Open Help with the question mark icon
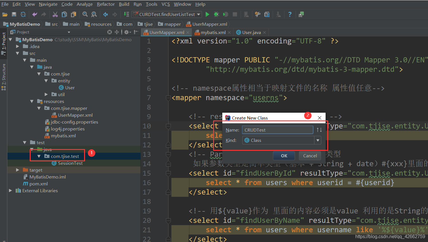The width and height of the screenshot is (428, 242). (290, 14)
